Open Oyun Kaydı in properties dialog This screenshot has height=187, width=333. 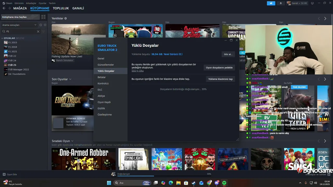coord(111,102)
